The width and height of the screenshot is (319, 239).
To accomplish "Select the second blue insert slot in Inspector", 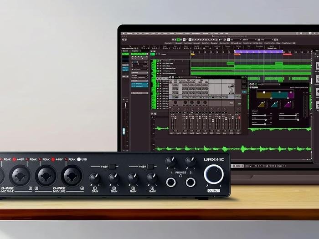I will [x=139, y=86].
